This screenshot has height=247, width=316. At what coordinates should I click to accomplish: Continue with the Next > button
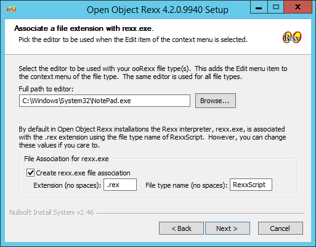coord(227,228)
